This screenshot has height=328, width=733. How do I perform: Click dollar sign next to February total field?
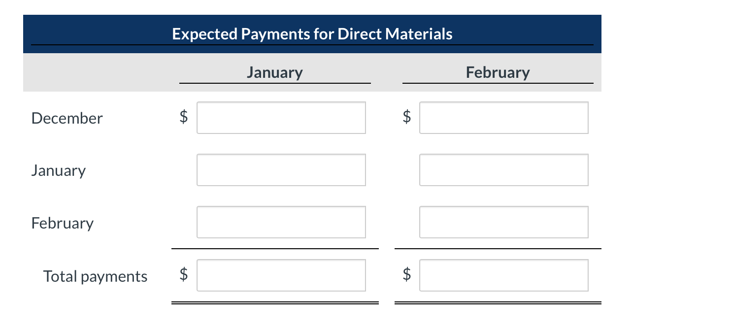(x=407, y=273)
